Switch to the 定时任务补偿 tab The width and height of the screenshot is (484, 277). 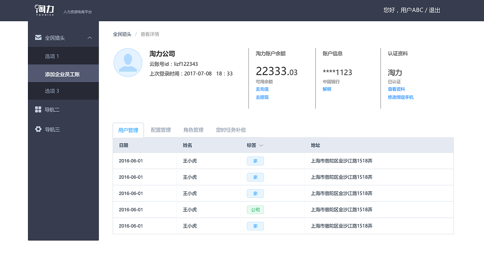point(231,130)
